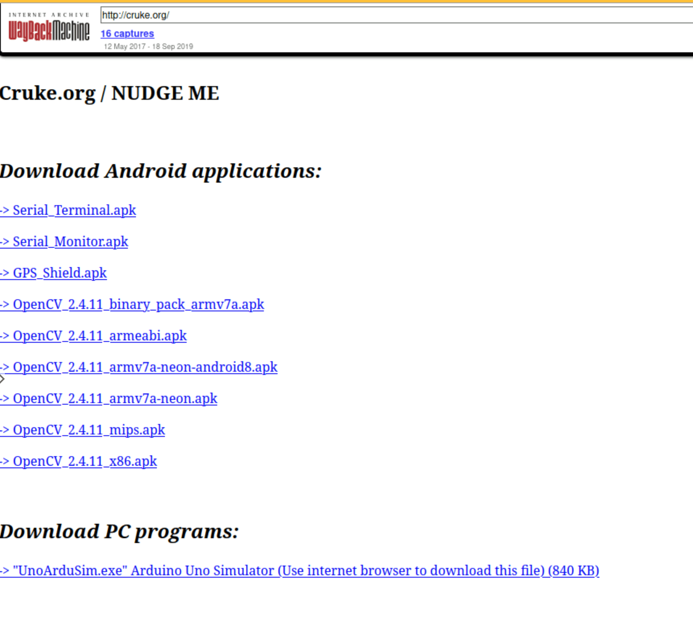Viewport: 693px width, 642px height.
Task: Click the capture date range 12 May 2017 - 18 Sep 2019
Action: coord(148,47)
